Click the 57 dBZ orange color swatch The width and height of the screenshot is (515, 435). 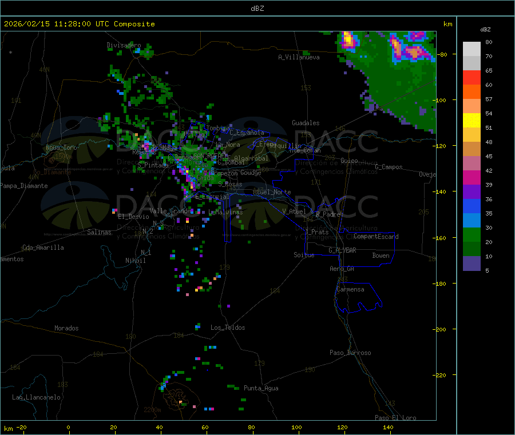[472, 92]
